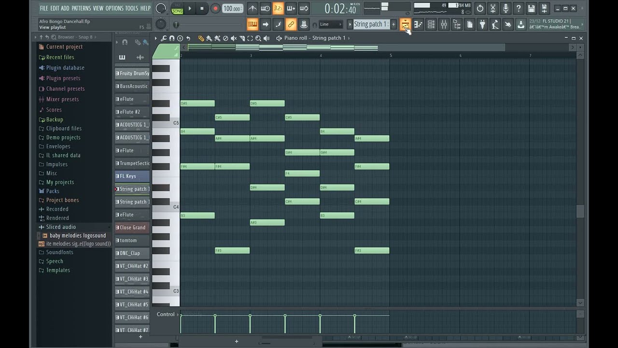Adjust the master volume knob
This screenshot has width=618, height=348.
[161, 8]
